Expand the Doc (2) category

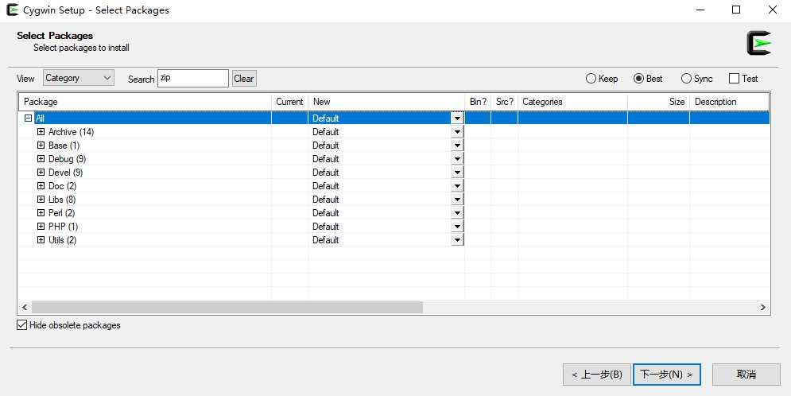click(x=41, y=185)
